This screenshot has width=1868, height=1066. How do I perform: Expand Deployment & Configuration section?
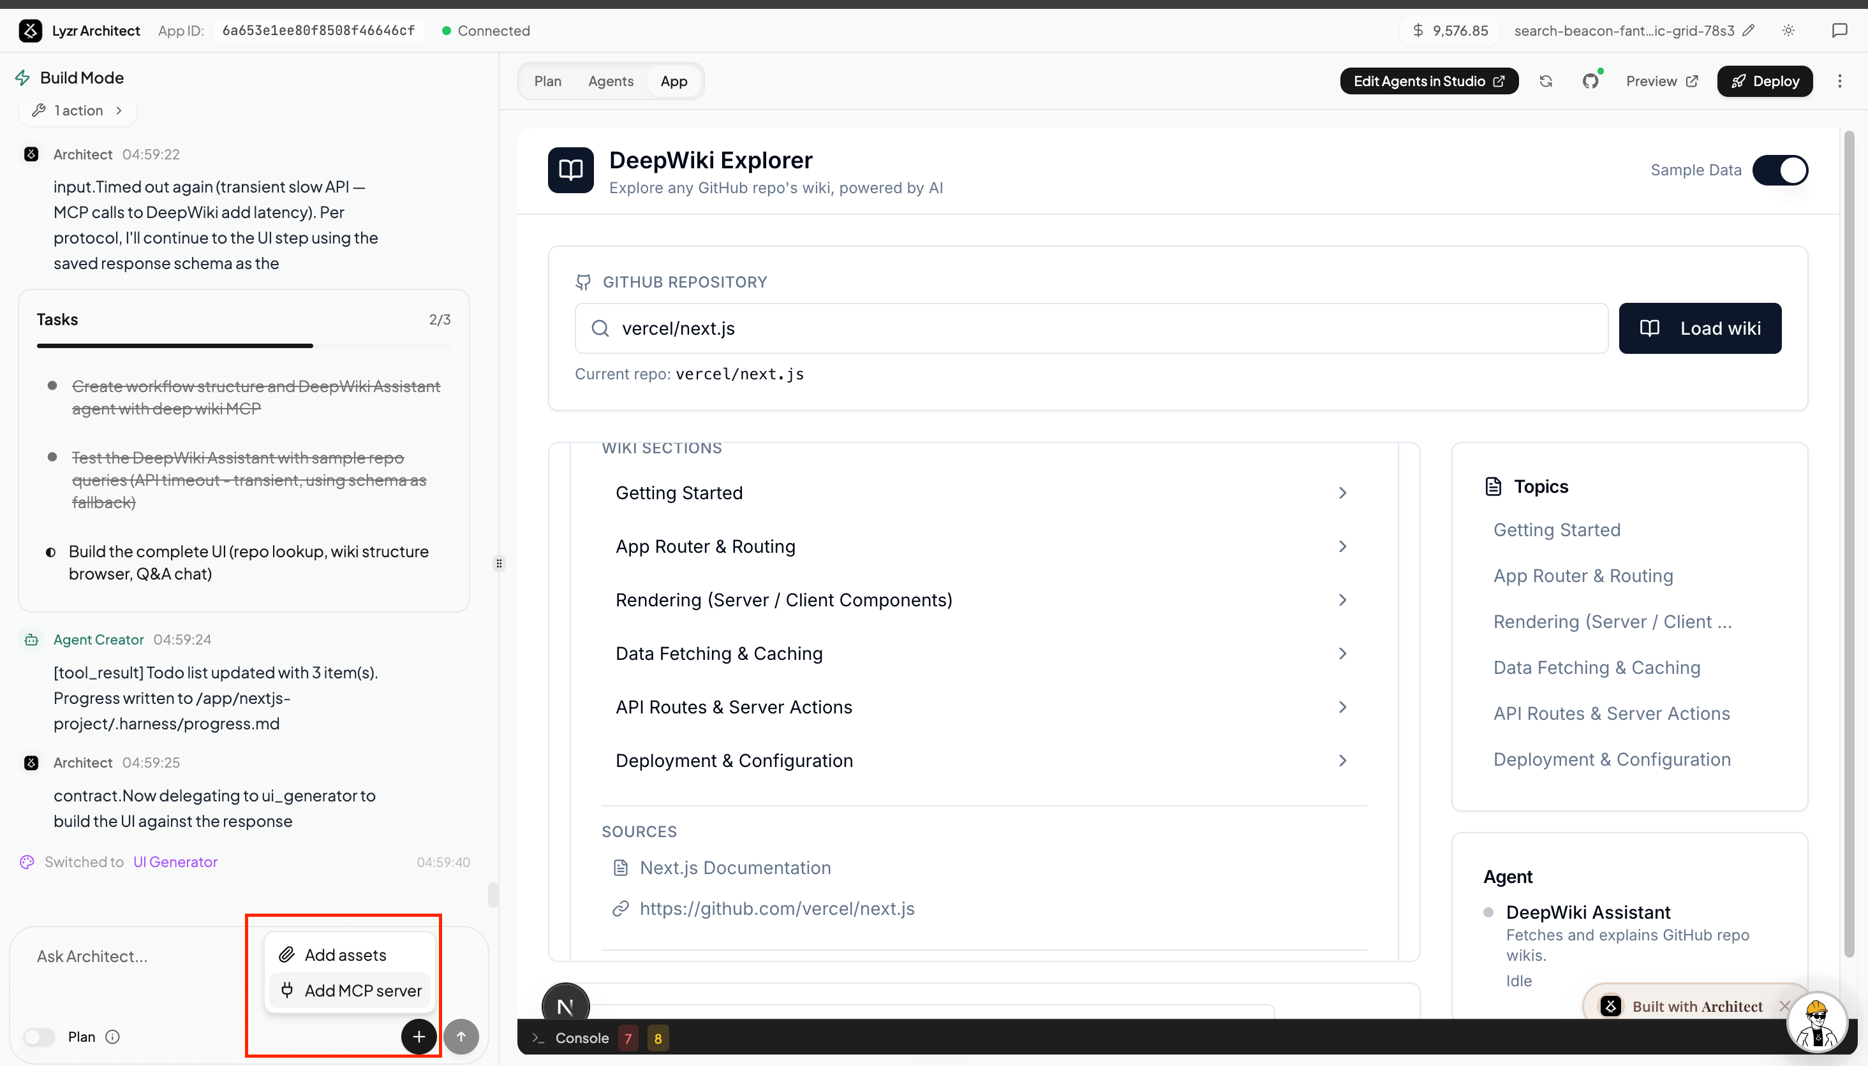(x=984, y=760)
